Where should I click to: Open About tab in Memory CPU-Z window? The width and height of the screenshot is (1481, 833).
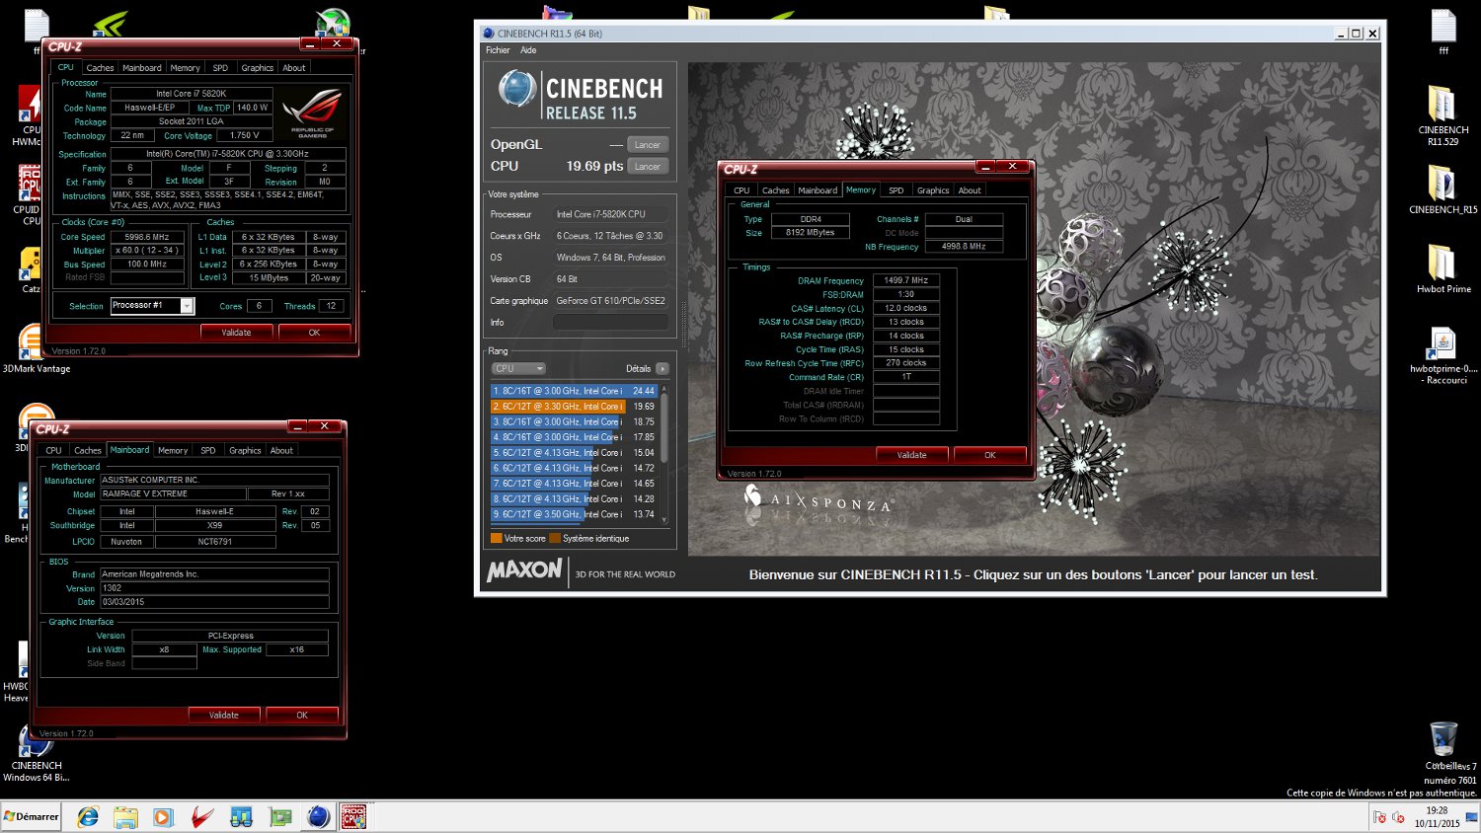970,190
